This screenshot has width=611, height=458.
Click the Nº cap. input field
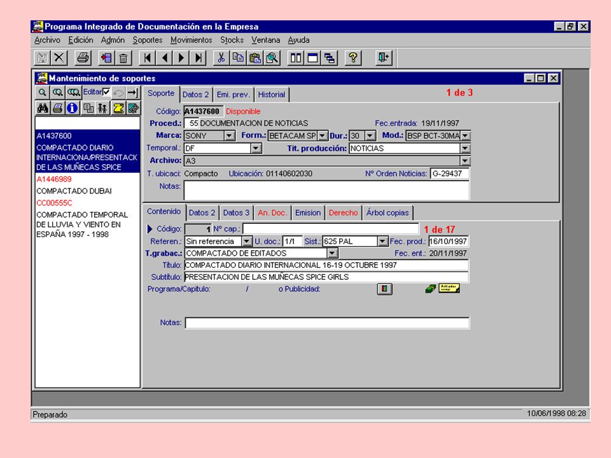tap(330, 229)
